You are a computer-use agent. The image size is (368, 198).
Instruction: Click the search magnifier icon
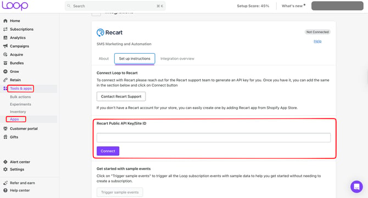(69, 6)
